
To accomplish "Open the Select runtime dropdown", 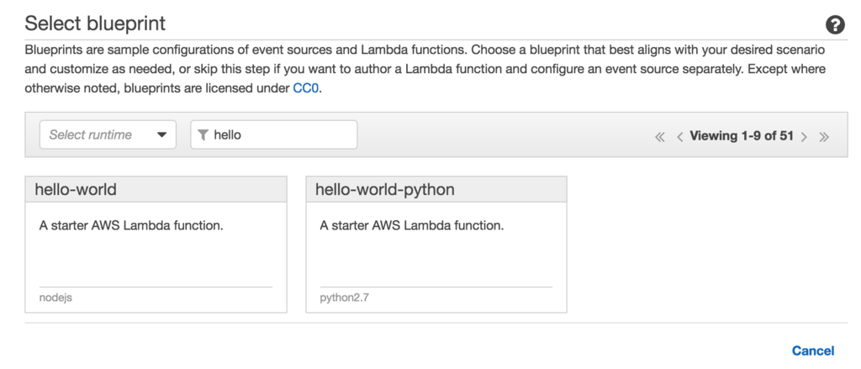I will [108, 134].
